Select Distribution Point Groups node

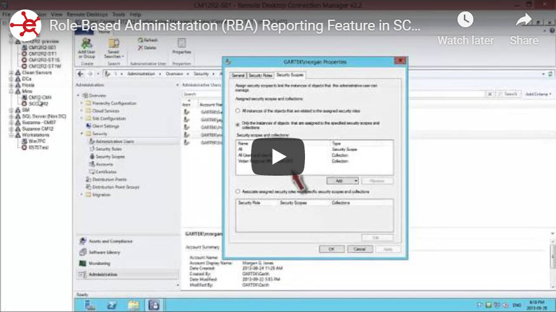pos(116,187)
